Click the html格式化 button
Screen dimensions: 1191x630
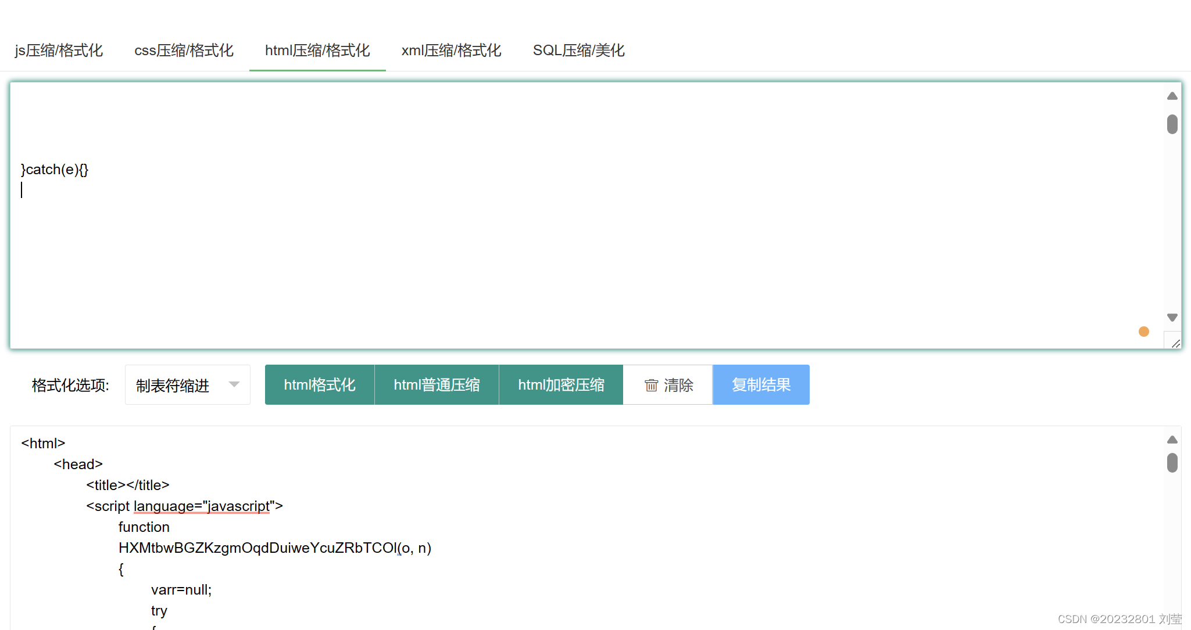[320, 385]
